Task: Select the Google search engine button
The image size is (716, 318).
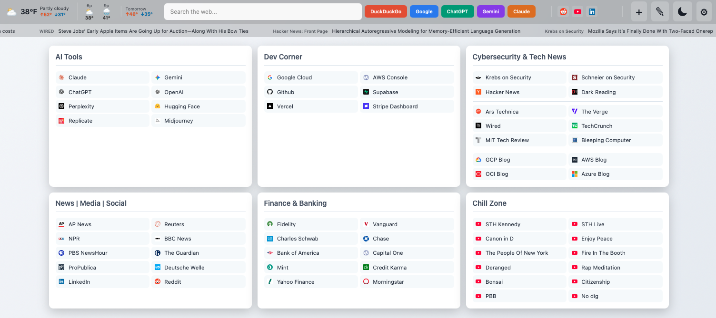Action: 424,11
